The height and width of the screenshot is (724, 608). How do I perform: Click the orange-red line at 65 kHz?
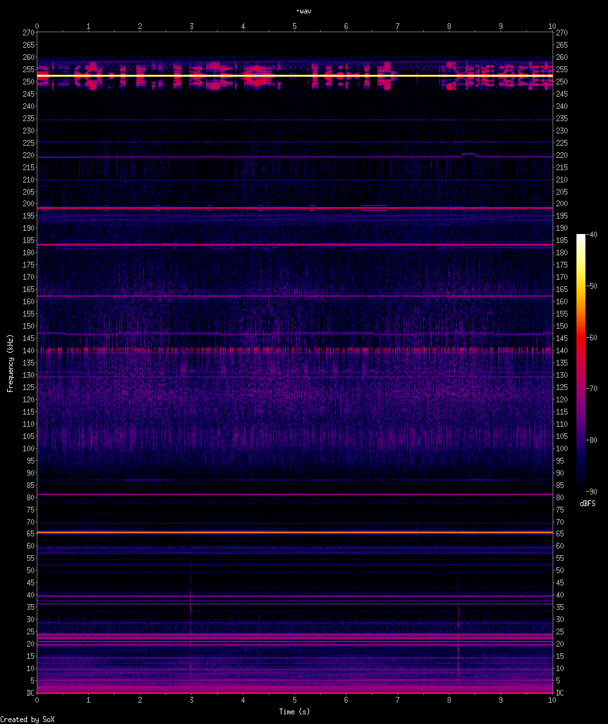(295, 533)
